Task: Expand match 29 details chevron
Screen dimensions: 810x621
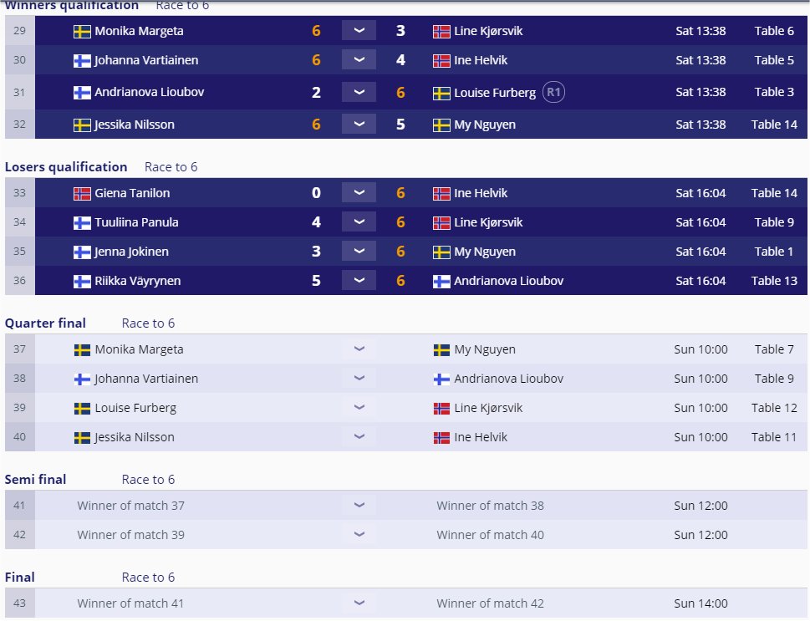Action: [359, 32]
